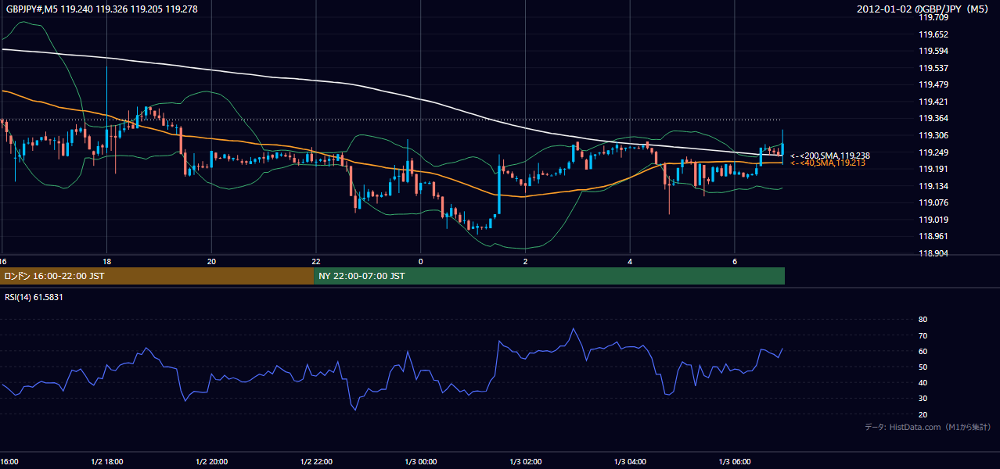Click the RSI(14) 61.5831 indicator label
The image size is (1000, 469).
[34, 297]
